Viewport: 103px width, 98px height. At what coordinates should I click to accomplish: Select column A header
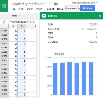(13, 26)
